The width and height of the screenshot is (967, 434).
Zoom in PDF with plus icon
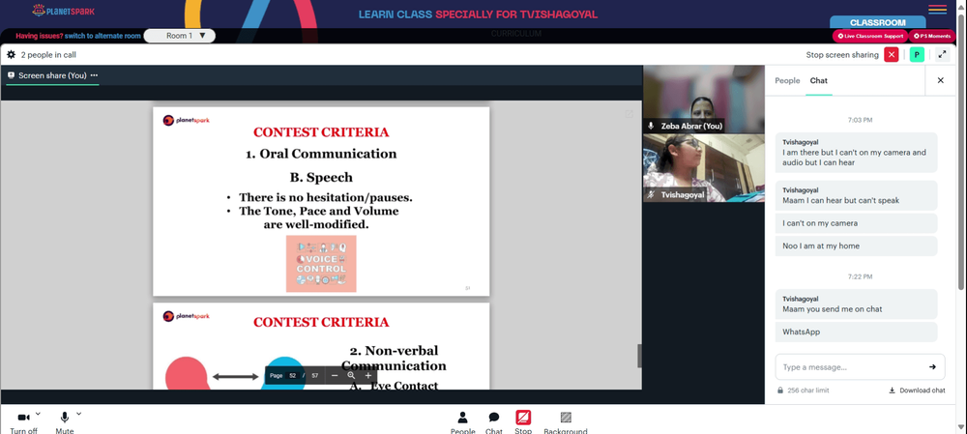pos(368,375)
